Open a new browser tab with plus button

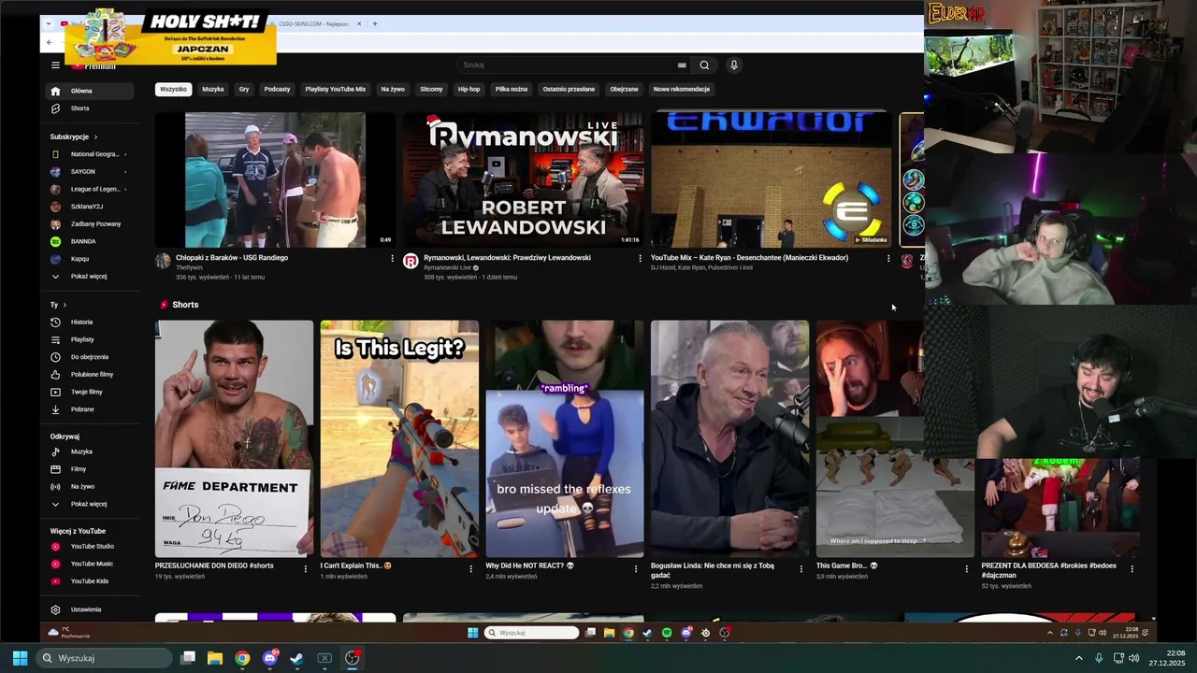375,23
